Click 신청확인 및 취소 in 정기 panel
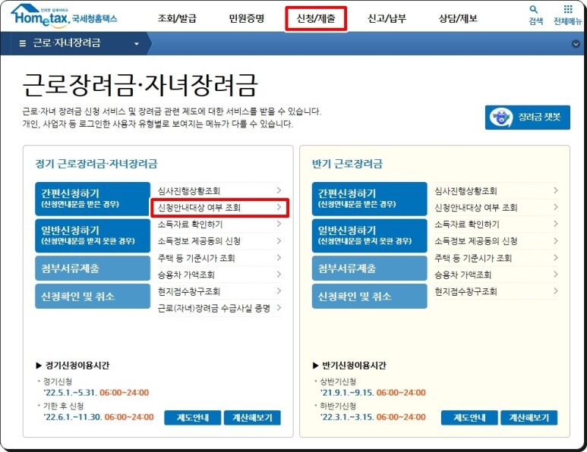Image resolution: width=587 pixels, height=452 pixels. [x=93, y=297]
